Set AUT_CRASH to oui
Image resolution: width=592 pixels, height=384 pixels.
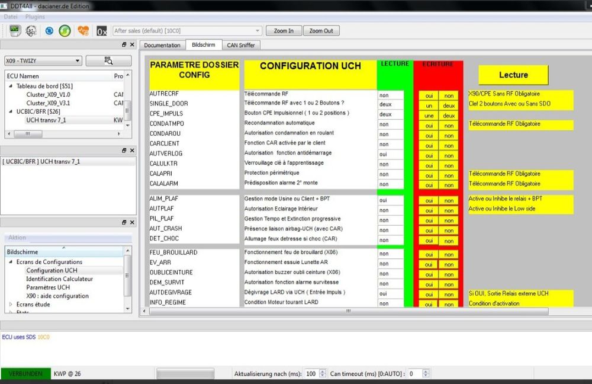click(429, 231)
